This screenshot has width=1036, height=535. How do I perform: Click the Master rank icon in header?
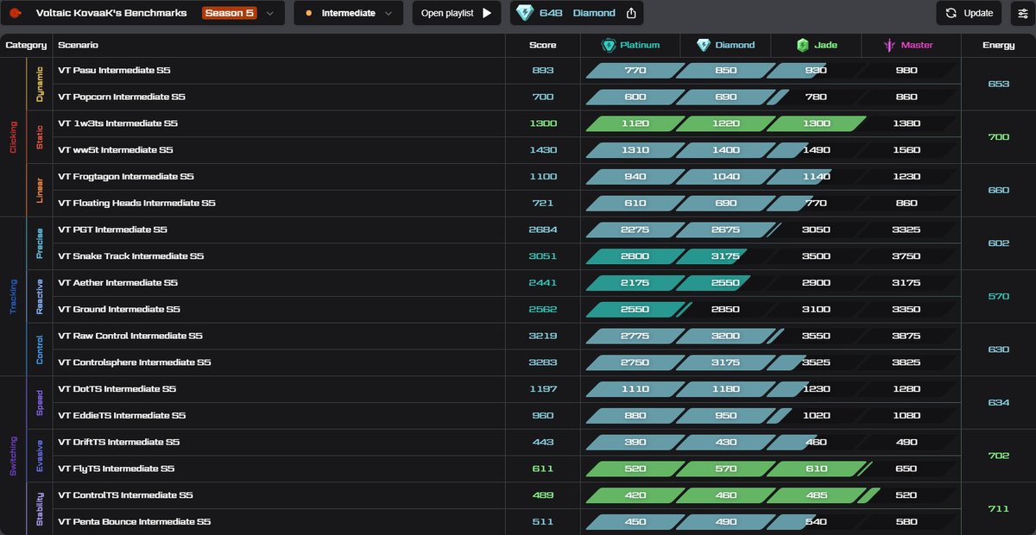click(x=890, y=45)
